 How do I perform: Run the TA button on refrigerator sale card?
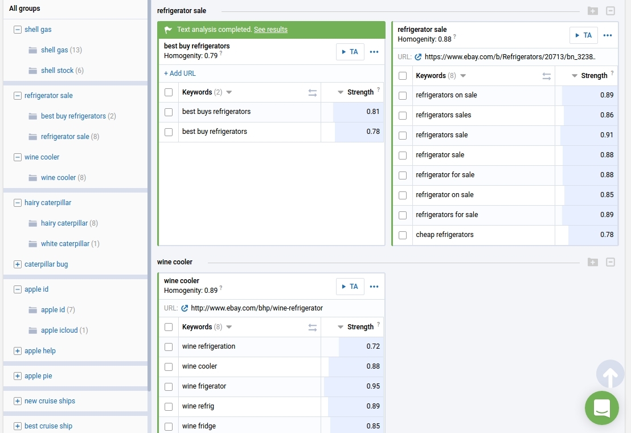tap(584, 35)
